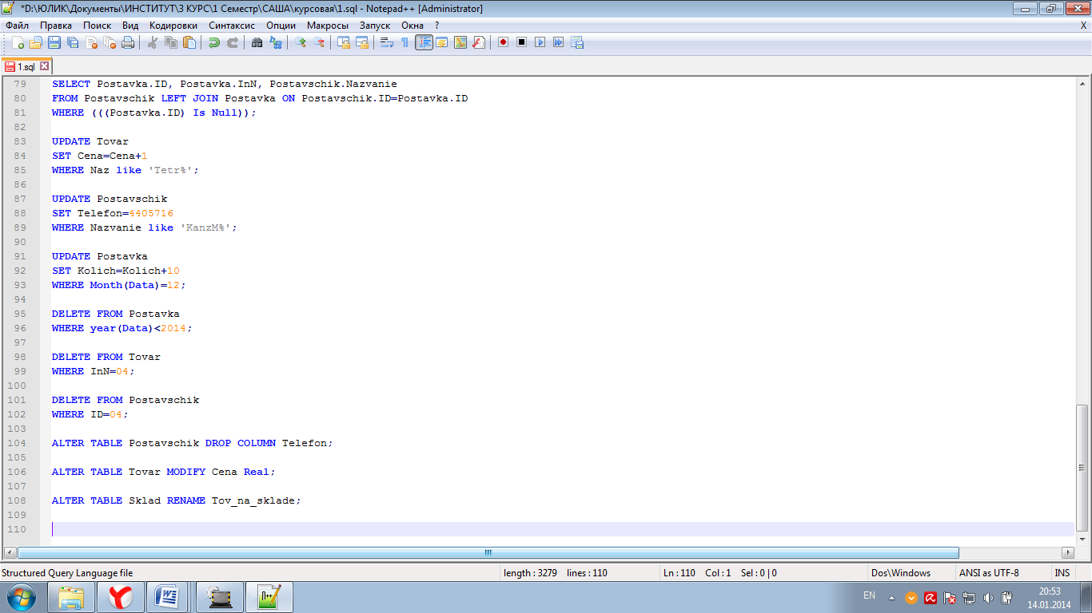Click the Save file toolbar icon
1092x613 pixels.
click(54, 42)
